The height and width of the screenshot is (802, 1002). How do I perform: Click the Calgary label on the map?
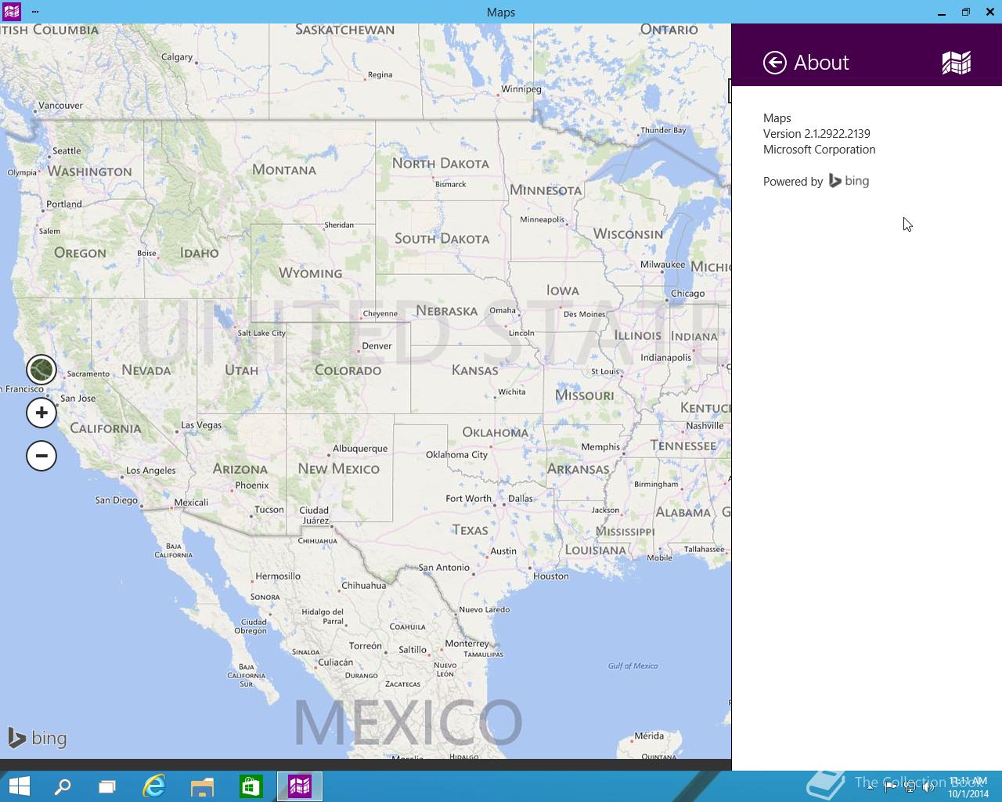[177, 57]
